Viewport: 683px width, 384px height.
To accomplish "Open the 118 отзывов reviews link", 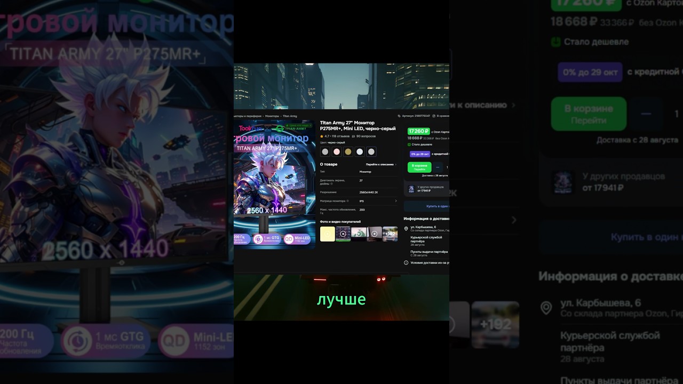I will 341,137.
